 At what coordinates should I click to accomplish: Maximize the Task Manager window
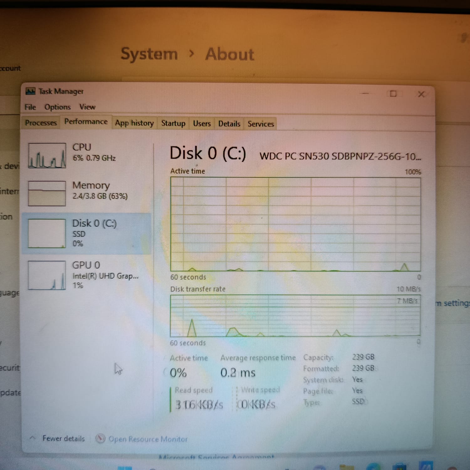(x=393, y=94)
